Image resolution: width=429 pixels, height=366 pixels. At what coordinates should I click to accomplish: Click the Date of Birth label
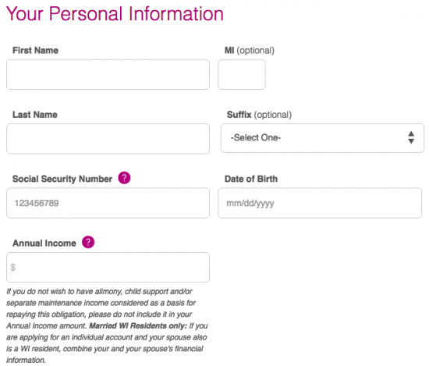(x=251, y=179)
